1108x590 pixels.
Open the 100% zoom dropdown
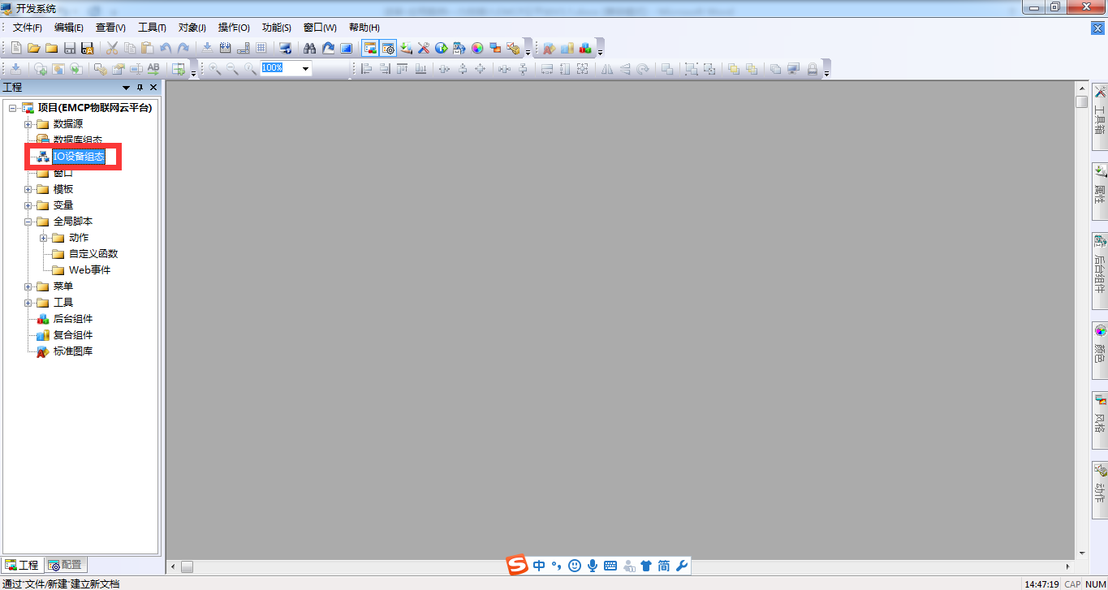pyautogui.click(x=306, y=69)
